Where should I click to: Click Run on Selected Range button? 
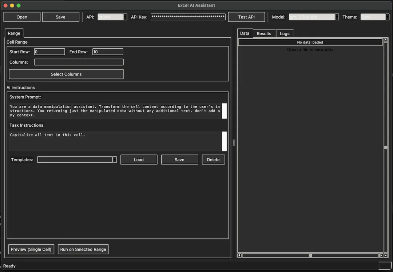pos(83,249)
